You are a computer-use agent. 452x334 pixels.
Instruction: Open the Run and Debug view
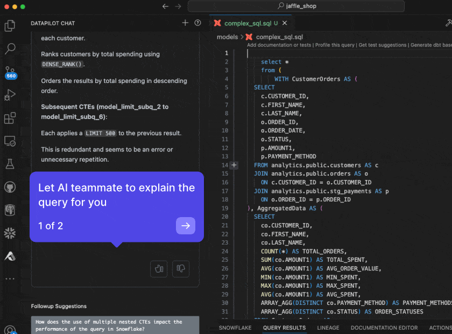[x=10, y=95]
